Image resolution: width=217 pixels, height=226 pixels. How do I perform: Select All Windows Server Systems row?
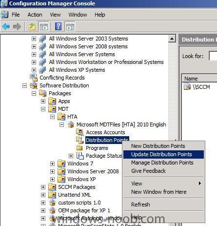coord(82,54)
